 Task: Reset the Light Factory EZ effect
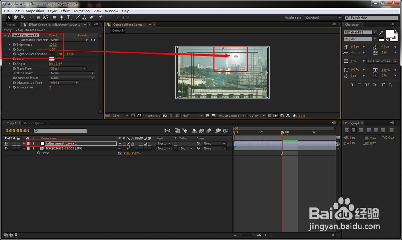(x=53, y=35)
